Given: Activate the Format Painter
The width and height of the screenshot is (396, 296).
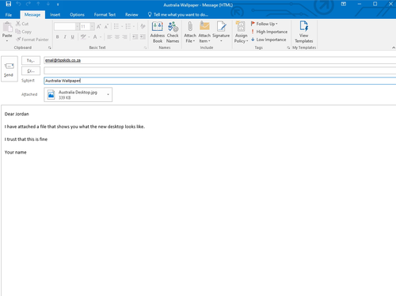Looking at the screenshot, I should (32, 40).
